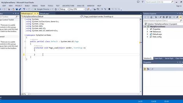
Task: Click the editor vertical scrollbar down arrow
Action: coord(141,92)
